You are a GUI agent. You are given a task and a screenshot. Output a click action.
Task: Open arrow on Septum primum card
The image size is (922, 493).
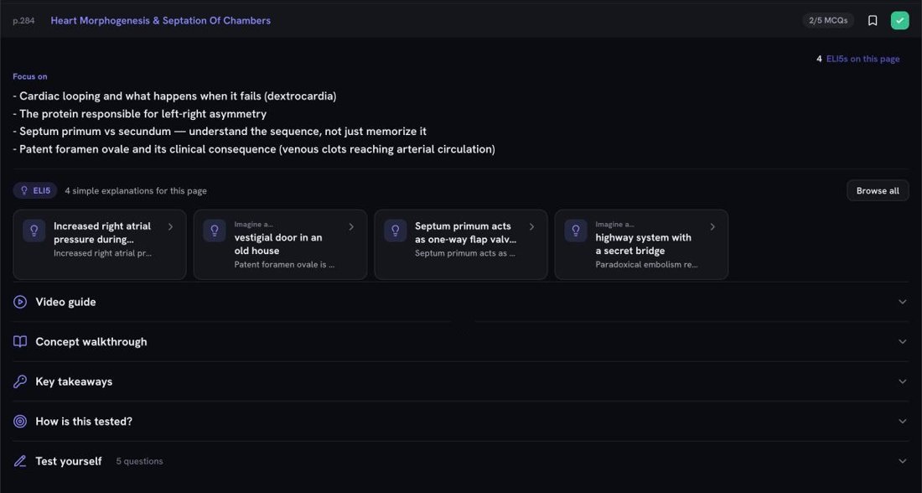[531, 226]
